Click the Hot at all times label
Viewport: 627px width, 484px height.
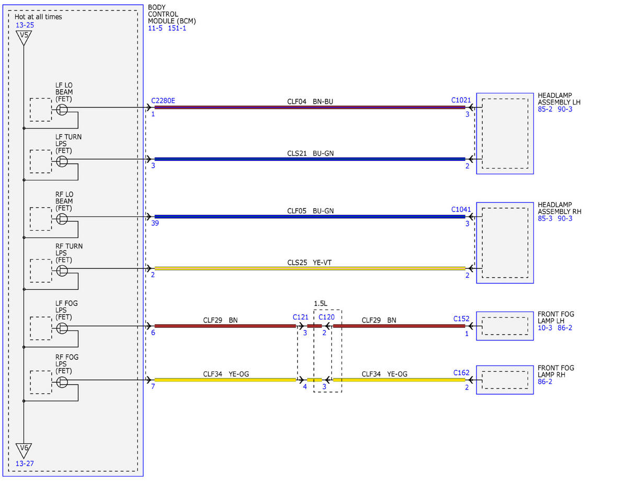(x=38, y=17)
